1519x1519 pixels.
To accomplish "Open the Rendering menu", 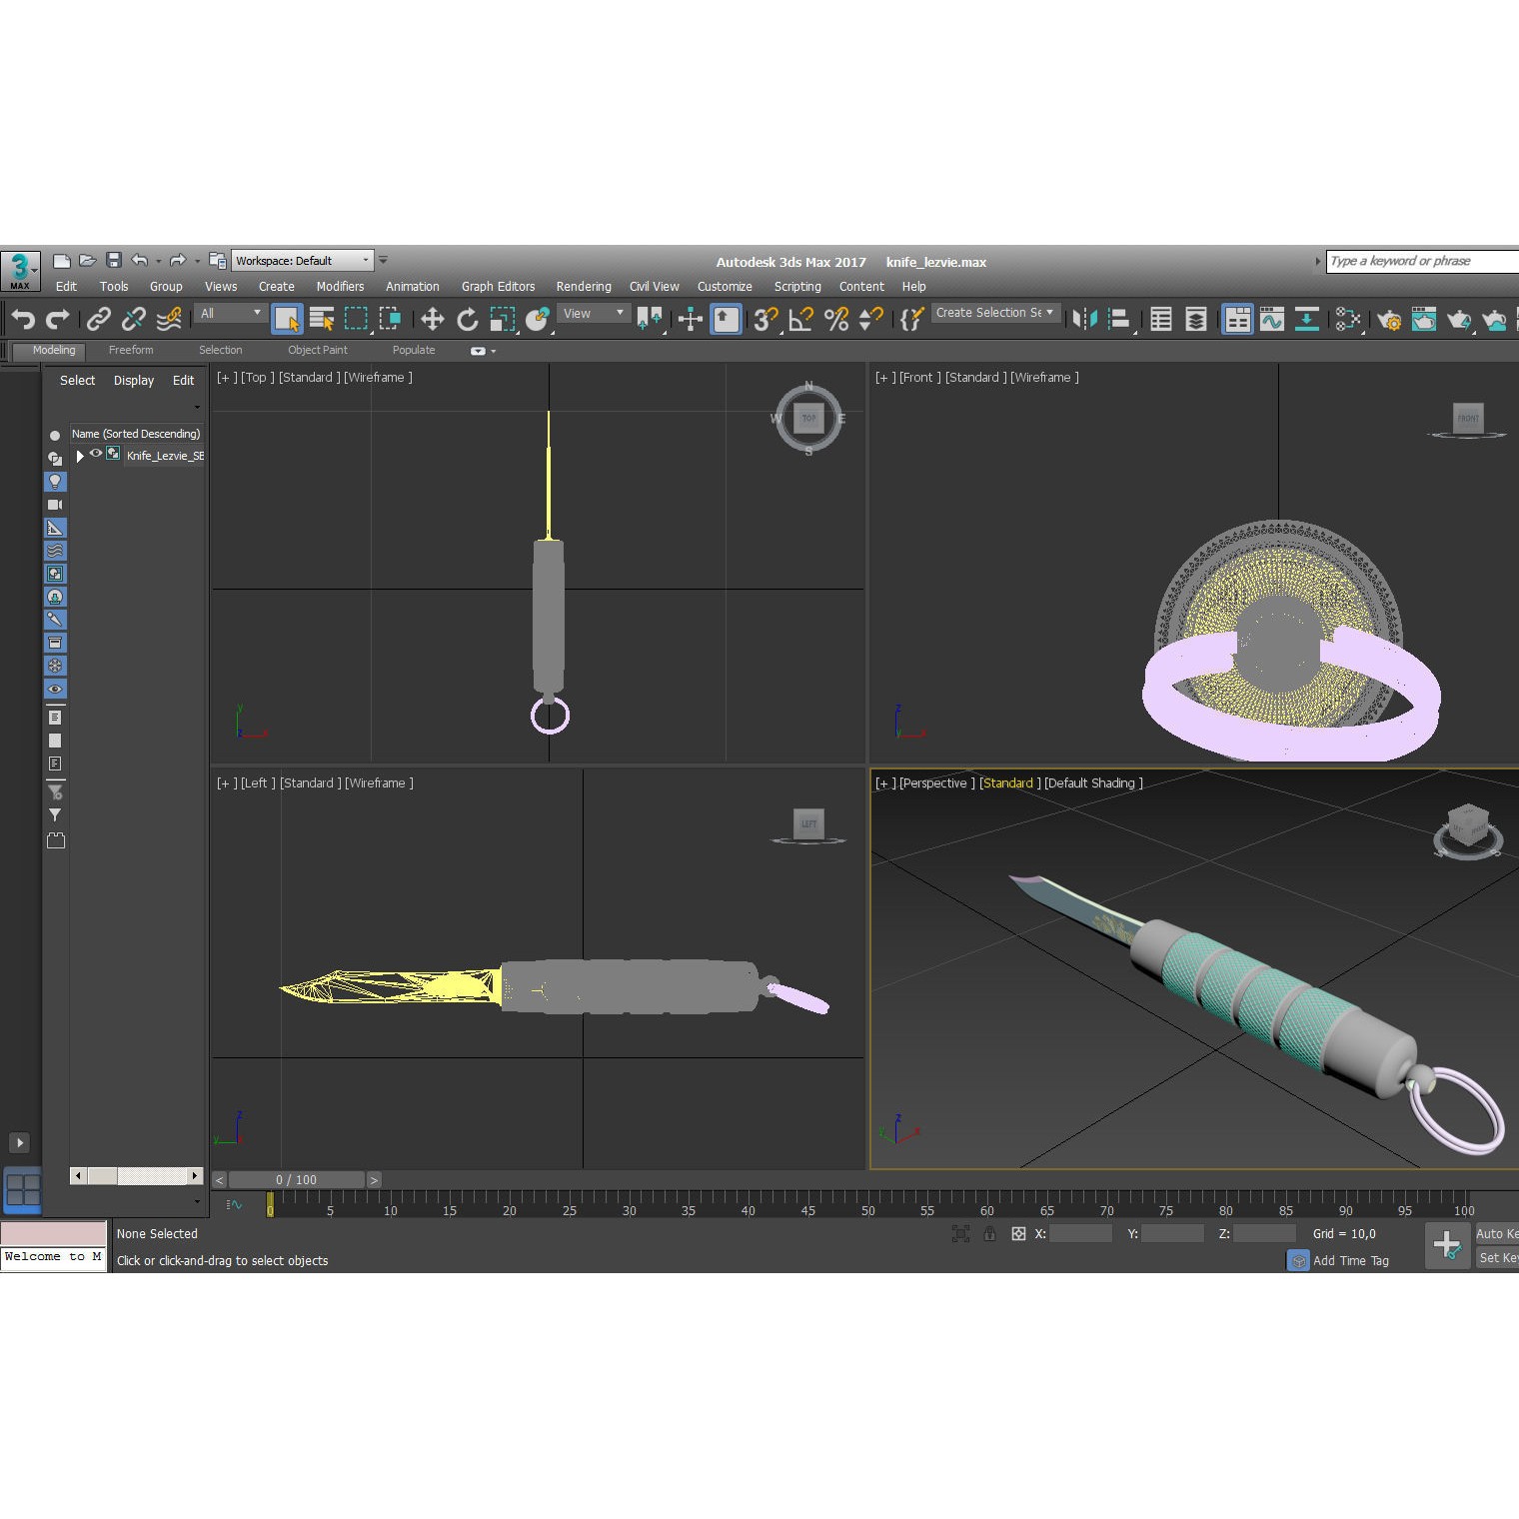I will pyautogui.click(x=584, y=287).
